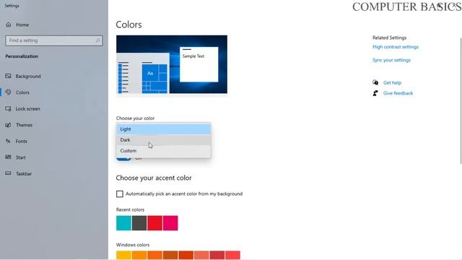Open Start personalization settings
The image size is (462, 260).
(21, 157)
